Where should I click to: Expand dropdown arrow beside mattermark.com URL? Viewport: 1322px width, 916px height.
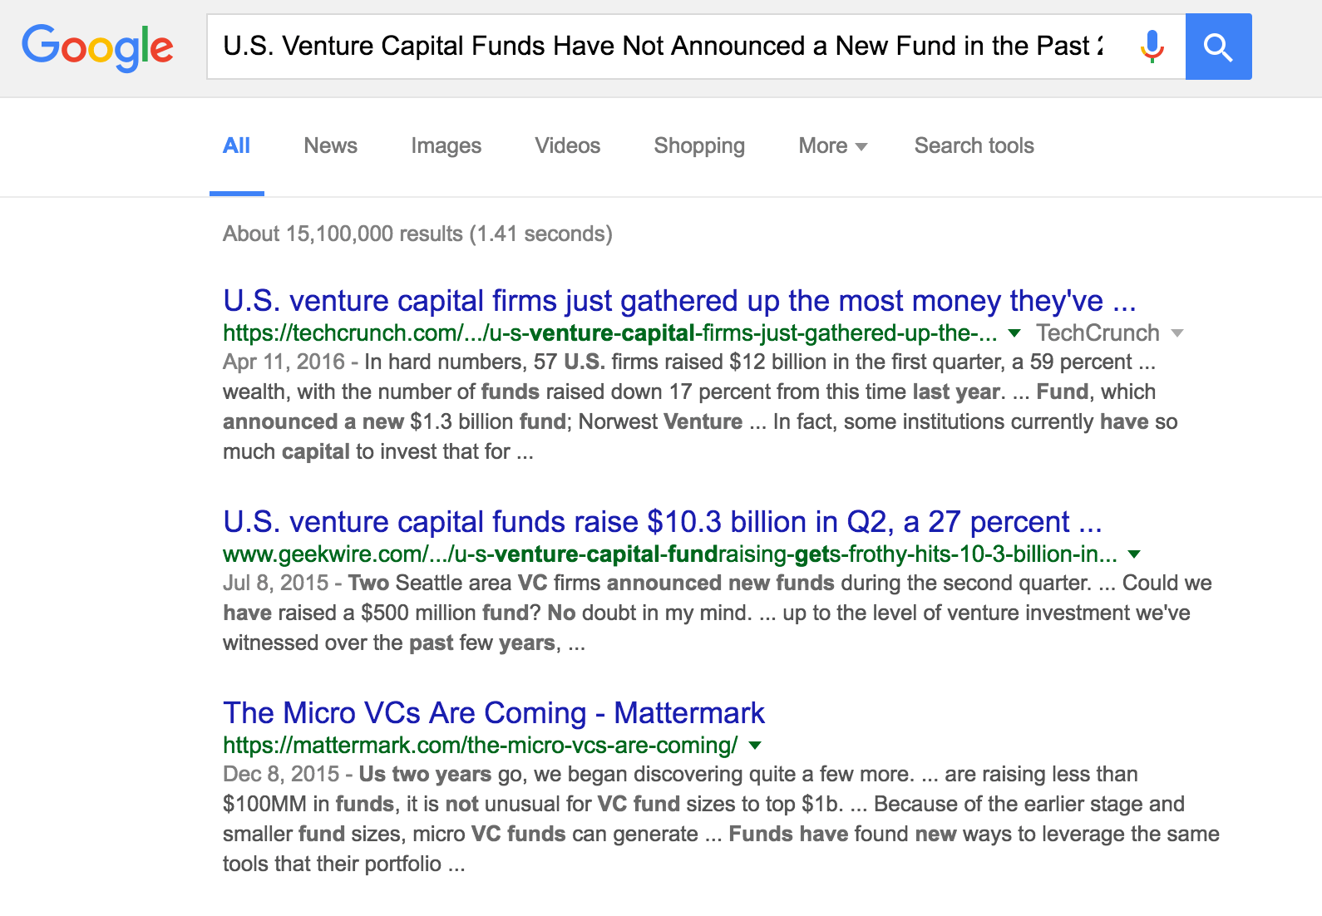click(x=755, y=746)
